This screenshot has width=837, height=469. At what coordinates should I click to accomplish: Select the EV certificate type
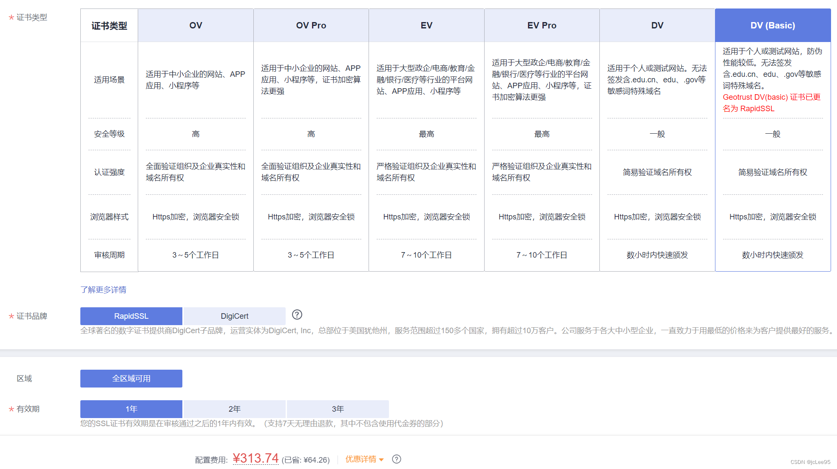click(x=426, y=25)
